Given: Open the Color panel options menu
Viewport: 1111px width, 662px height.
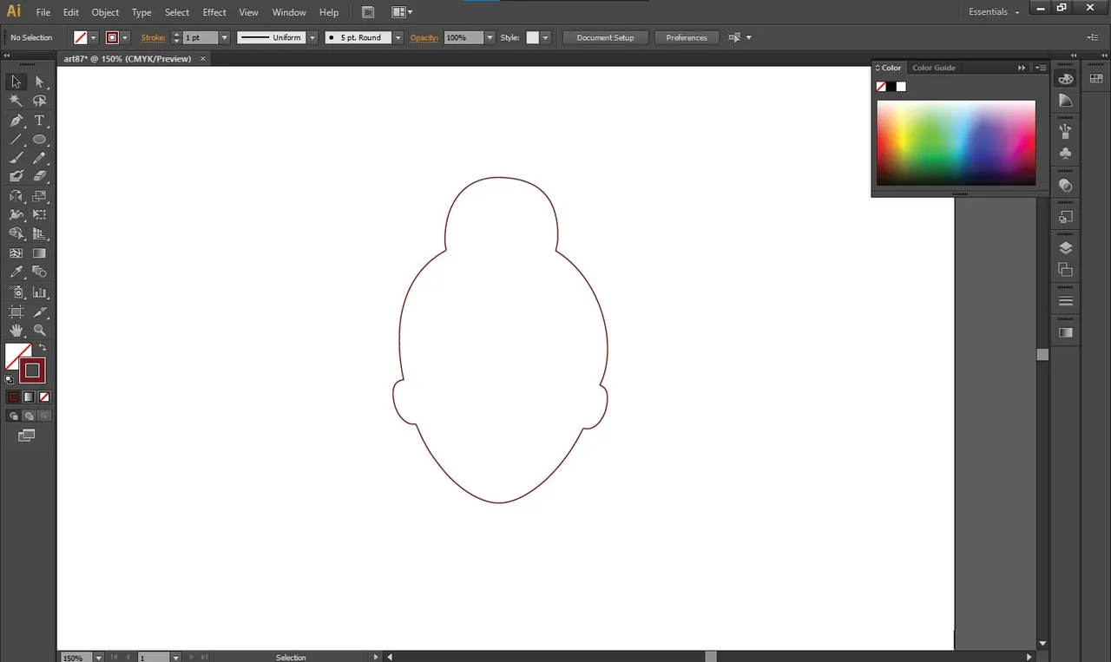Looking at the screenshot, I should (1039, 68).
